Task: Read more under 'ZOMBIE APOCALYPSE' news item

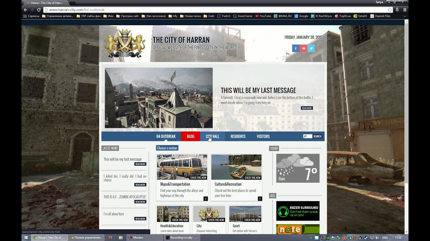Action: click(x=140, y=202)
